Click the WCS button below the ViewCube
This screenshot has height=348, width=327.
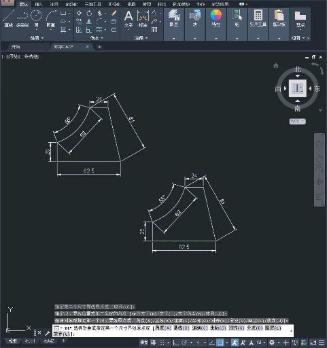point(297,121)
